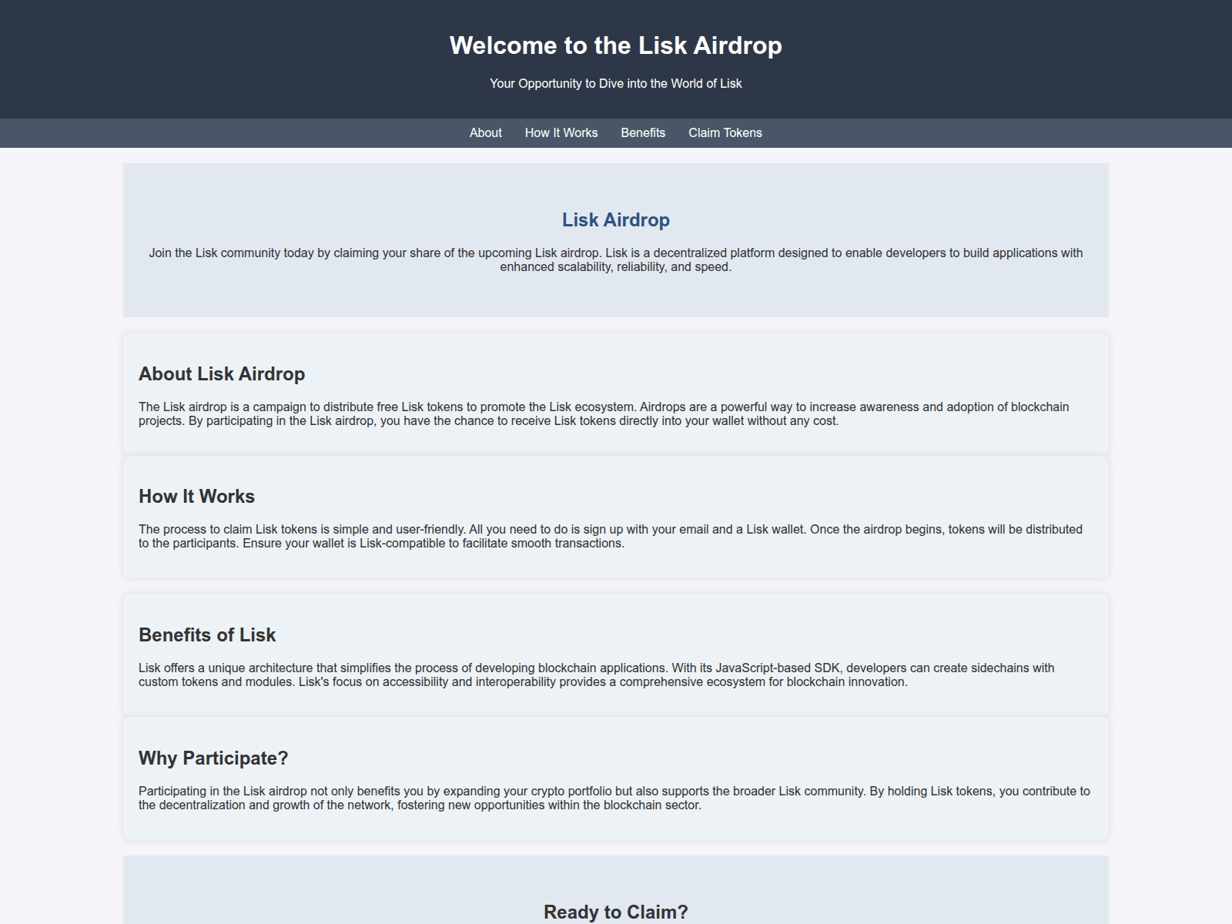Open the About navigation link
Screen dimensions: 1232x924
click(x=485, y=132)
